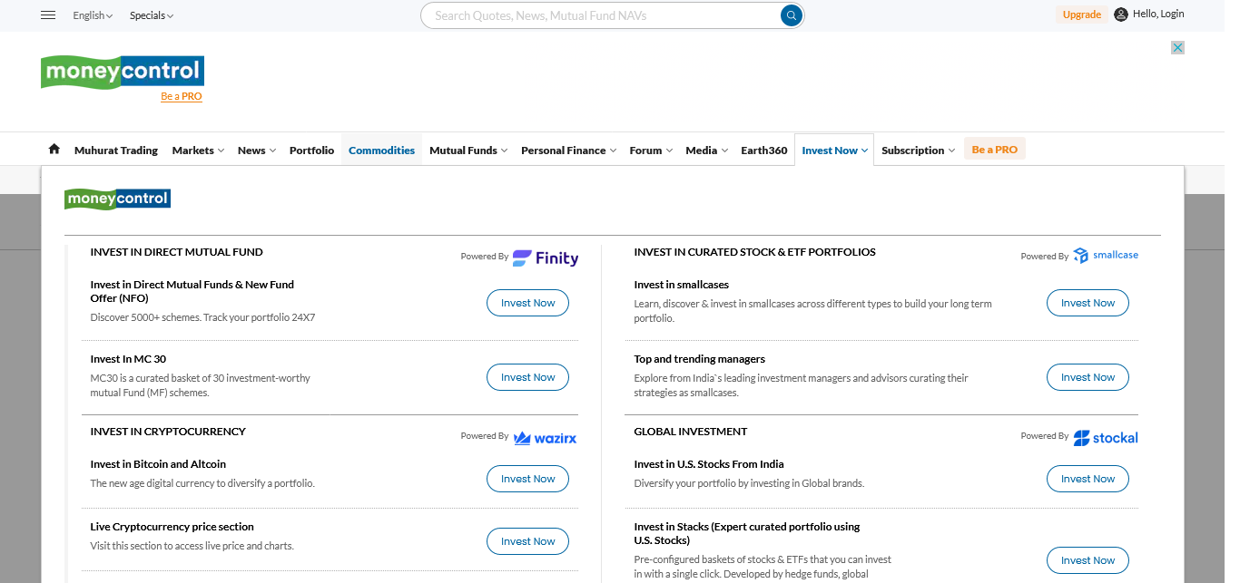Open the Commodities tab

click(x=381, y=151)
